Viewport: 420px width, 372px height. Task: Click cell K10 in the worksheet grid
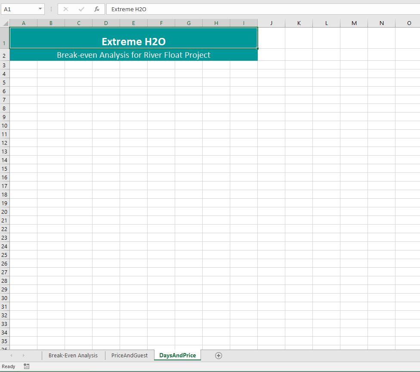click(299, 125)
